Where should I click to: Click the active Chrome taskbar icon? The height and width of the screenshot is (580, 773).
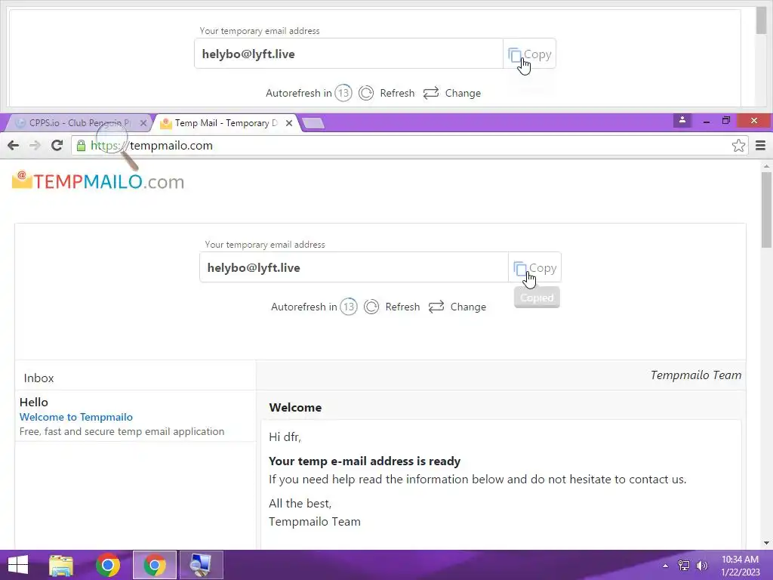tap(155, 565)
